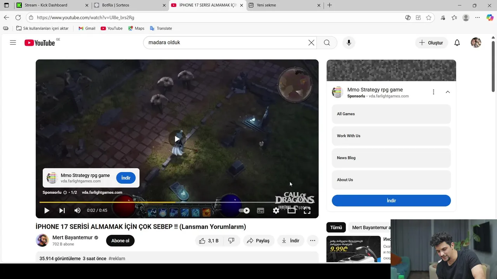This screenshot has height=279, width=497.
Task: Open ad info icon beside Sponsorlu
Action: click(x=65, y=192)
